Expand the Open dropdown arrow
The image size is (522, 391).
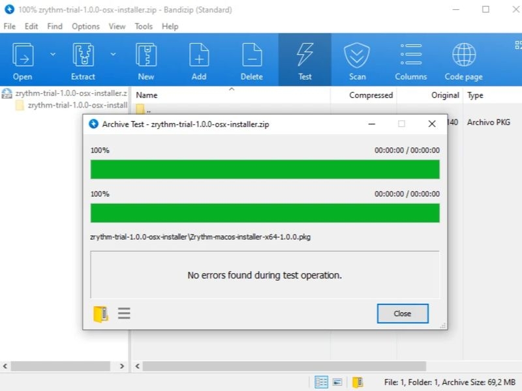coord(53,54)
